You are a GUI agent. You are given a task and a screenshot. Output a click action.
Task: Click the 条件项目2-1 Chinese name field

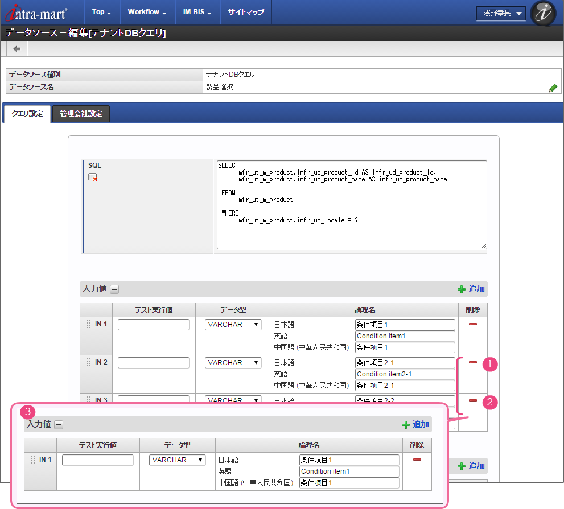click(x=405, y=386)
